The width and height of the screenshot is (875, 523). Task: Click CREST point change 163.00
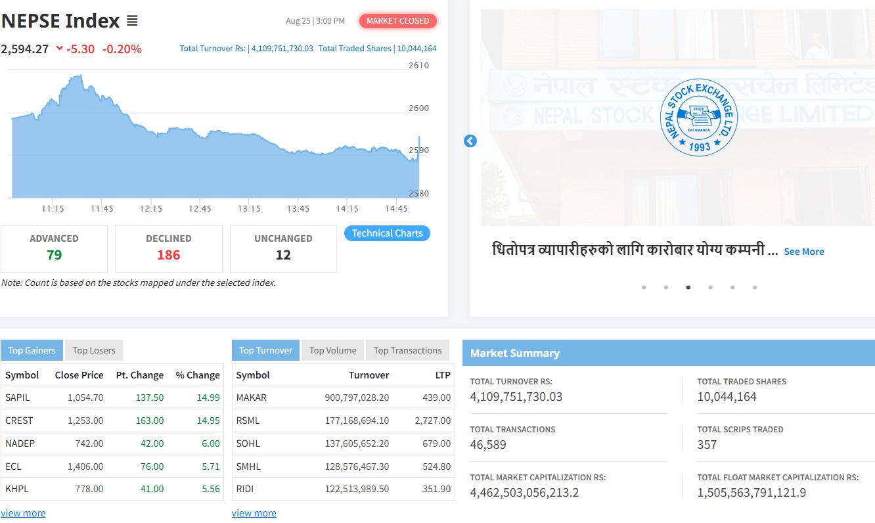(150, 421)
